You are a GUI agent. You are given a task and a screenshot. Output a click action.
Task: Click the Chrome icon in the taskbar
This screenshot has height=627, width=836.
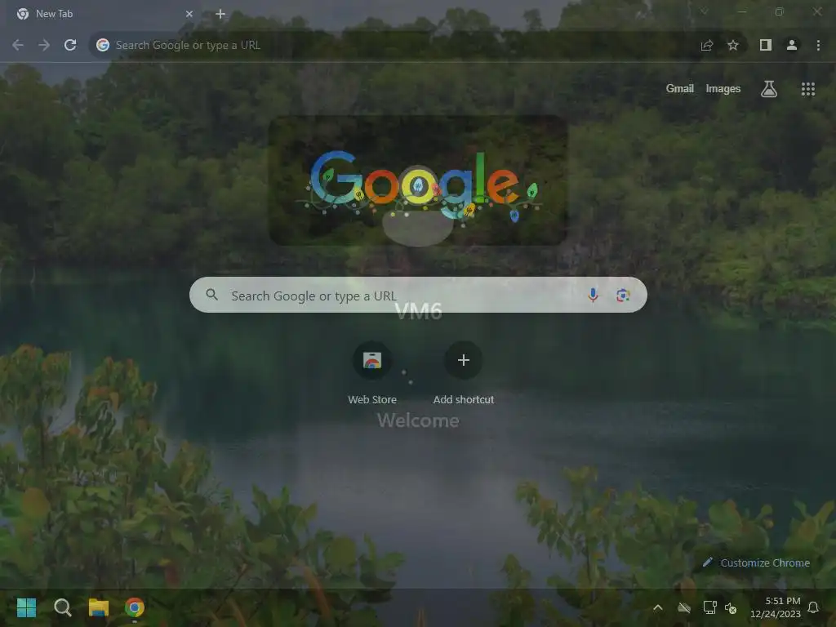pos(135,607)
